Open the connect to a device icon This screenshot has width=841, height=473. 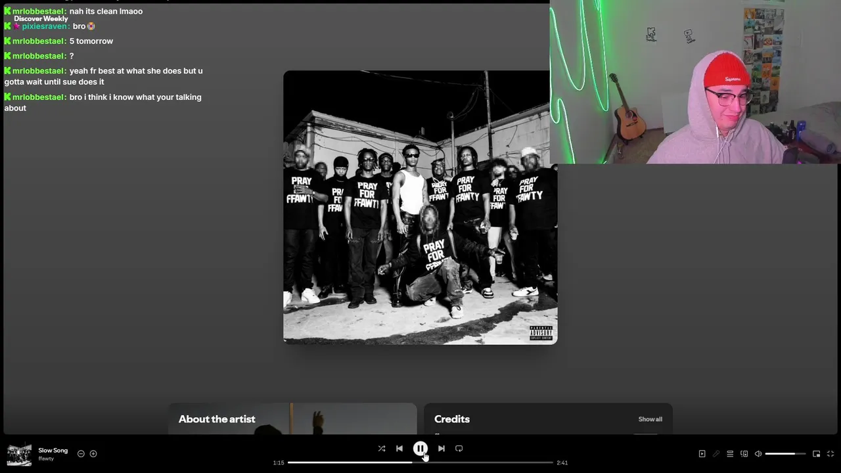click(x=744, y=454)
